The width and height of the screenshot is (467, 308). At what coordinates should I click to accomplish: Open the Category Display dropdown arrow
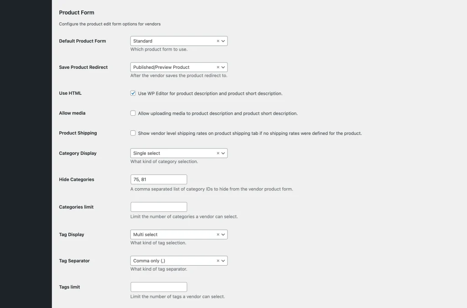tap(223, 153)
